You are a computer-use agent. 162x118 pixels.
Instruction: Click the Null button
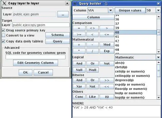click(x=79, y=70)
